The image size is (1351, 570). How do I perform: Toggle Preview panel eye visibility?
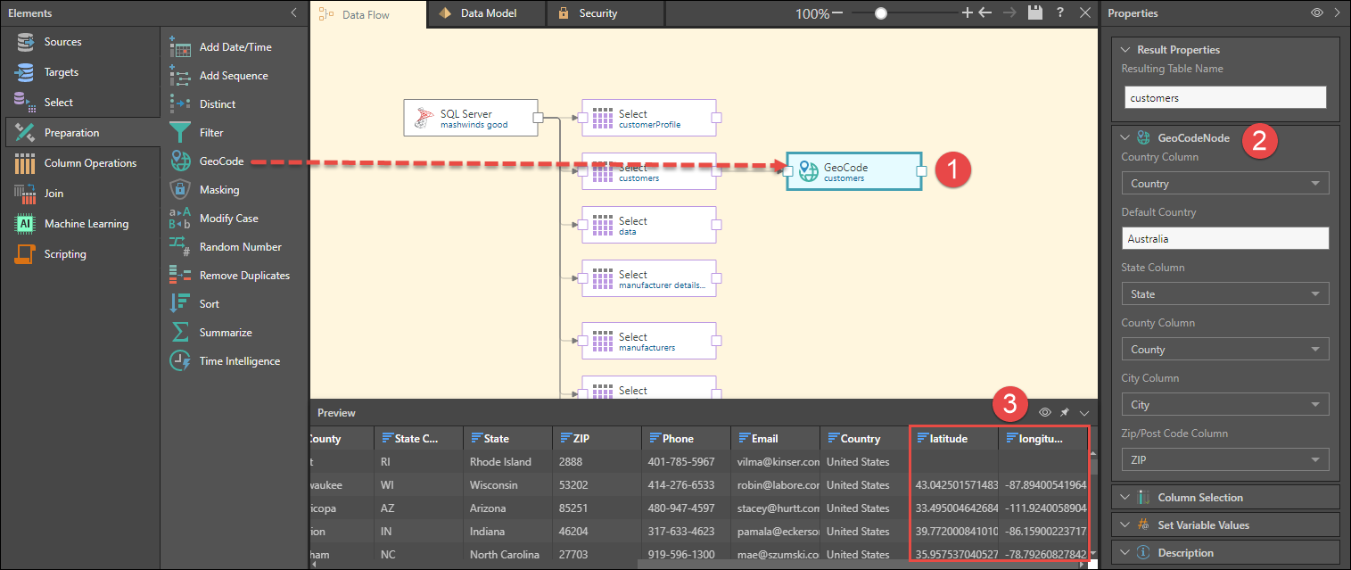pyautogui.click(x=1044, y=413)
